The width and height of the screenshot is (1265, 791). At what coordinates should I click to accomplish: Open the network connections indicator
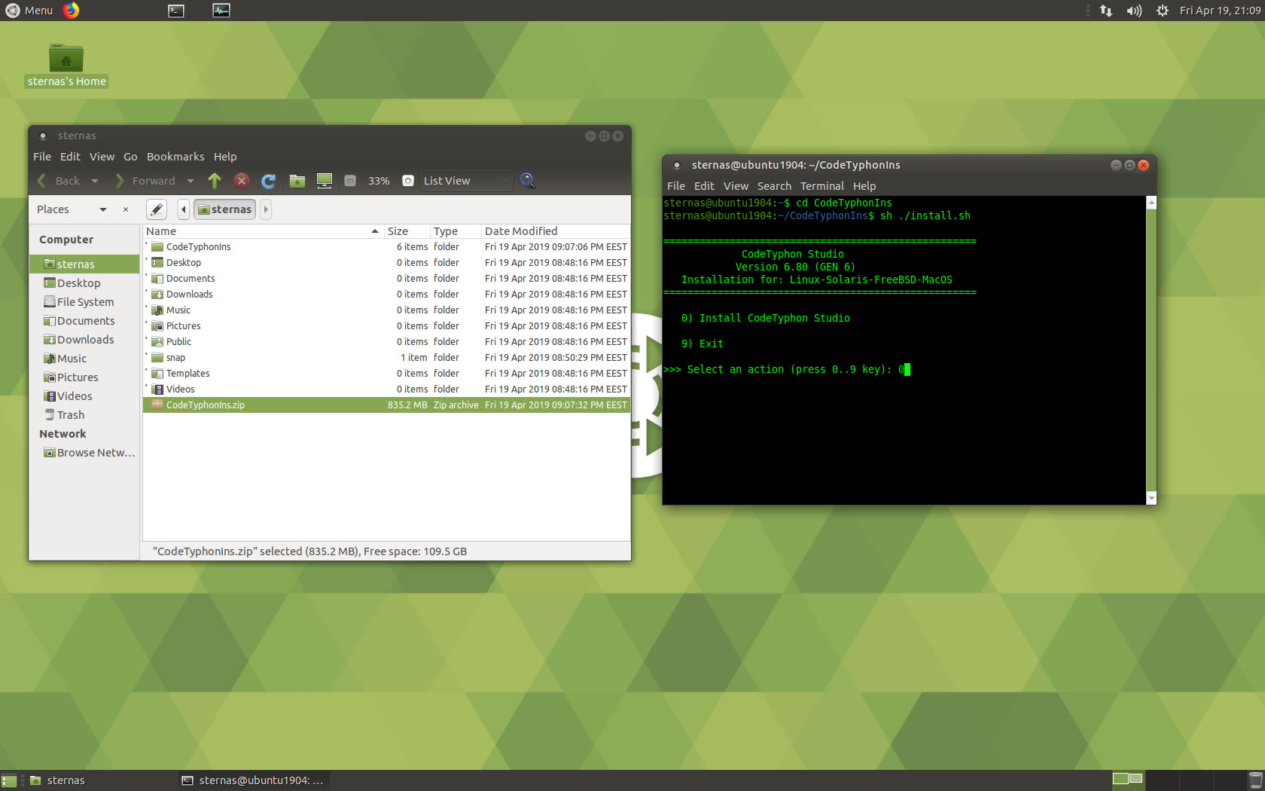click(x=1106, y=11)
